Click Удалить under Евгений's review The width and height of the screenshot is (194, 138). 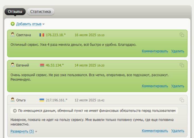click(178, 86)
